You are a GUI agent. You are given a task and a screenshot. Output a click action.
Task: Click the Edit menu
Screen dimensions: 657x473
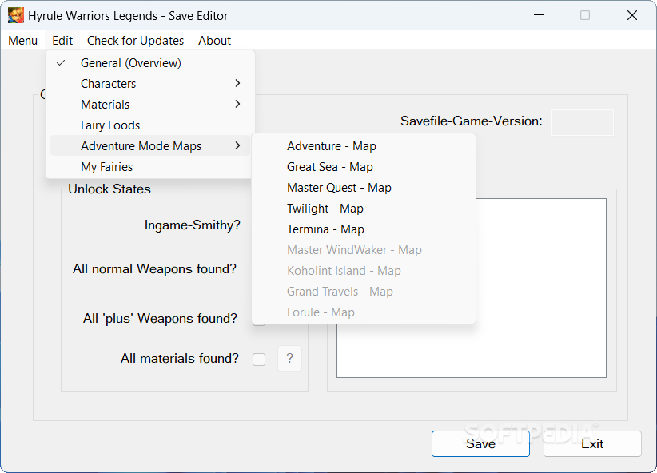pyautogui.click(x=62, y=41)
